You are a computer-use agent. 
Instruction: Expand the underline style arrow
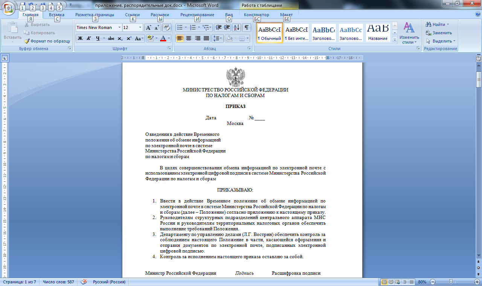(104, 38)
